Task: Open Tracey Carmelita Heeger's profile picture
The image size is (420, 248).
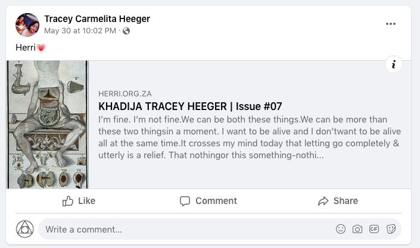Action: [x=27, y=25]
